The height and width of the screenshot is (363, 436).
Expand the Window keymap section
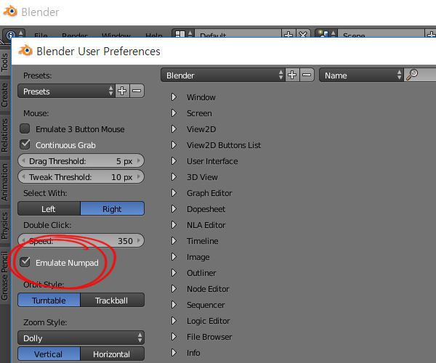coord(174,97)
